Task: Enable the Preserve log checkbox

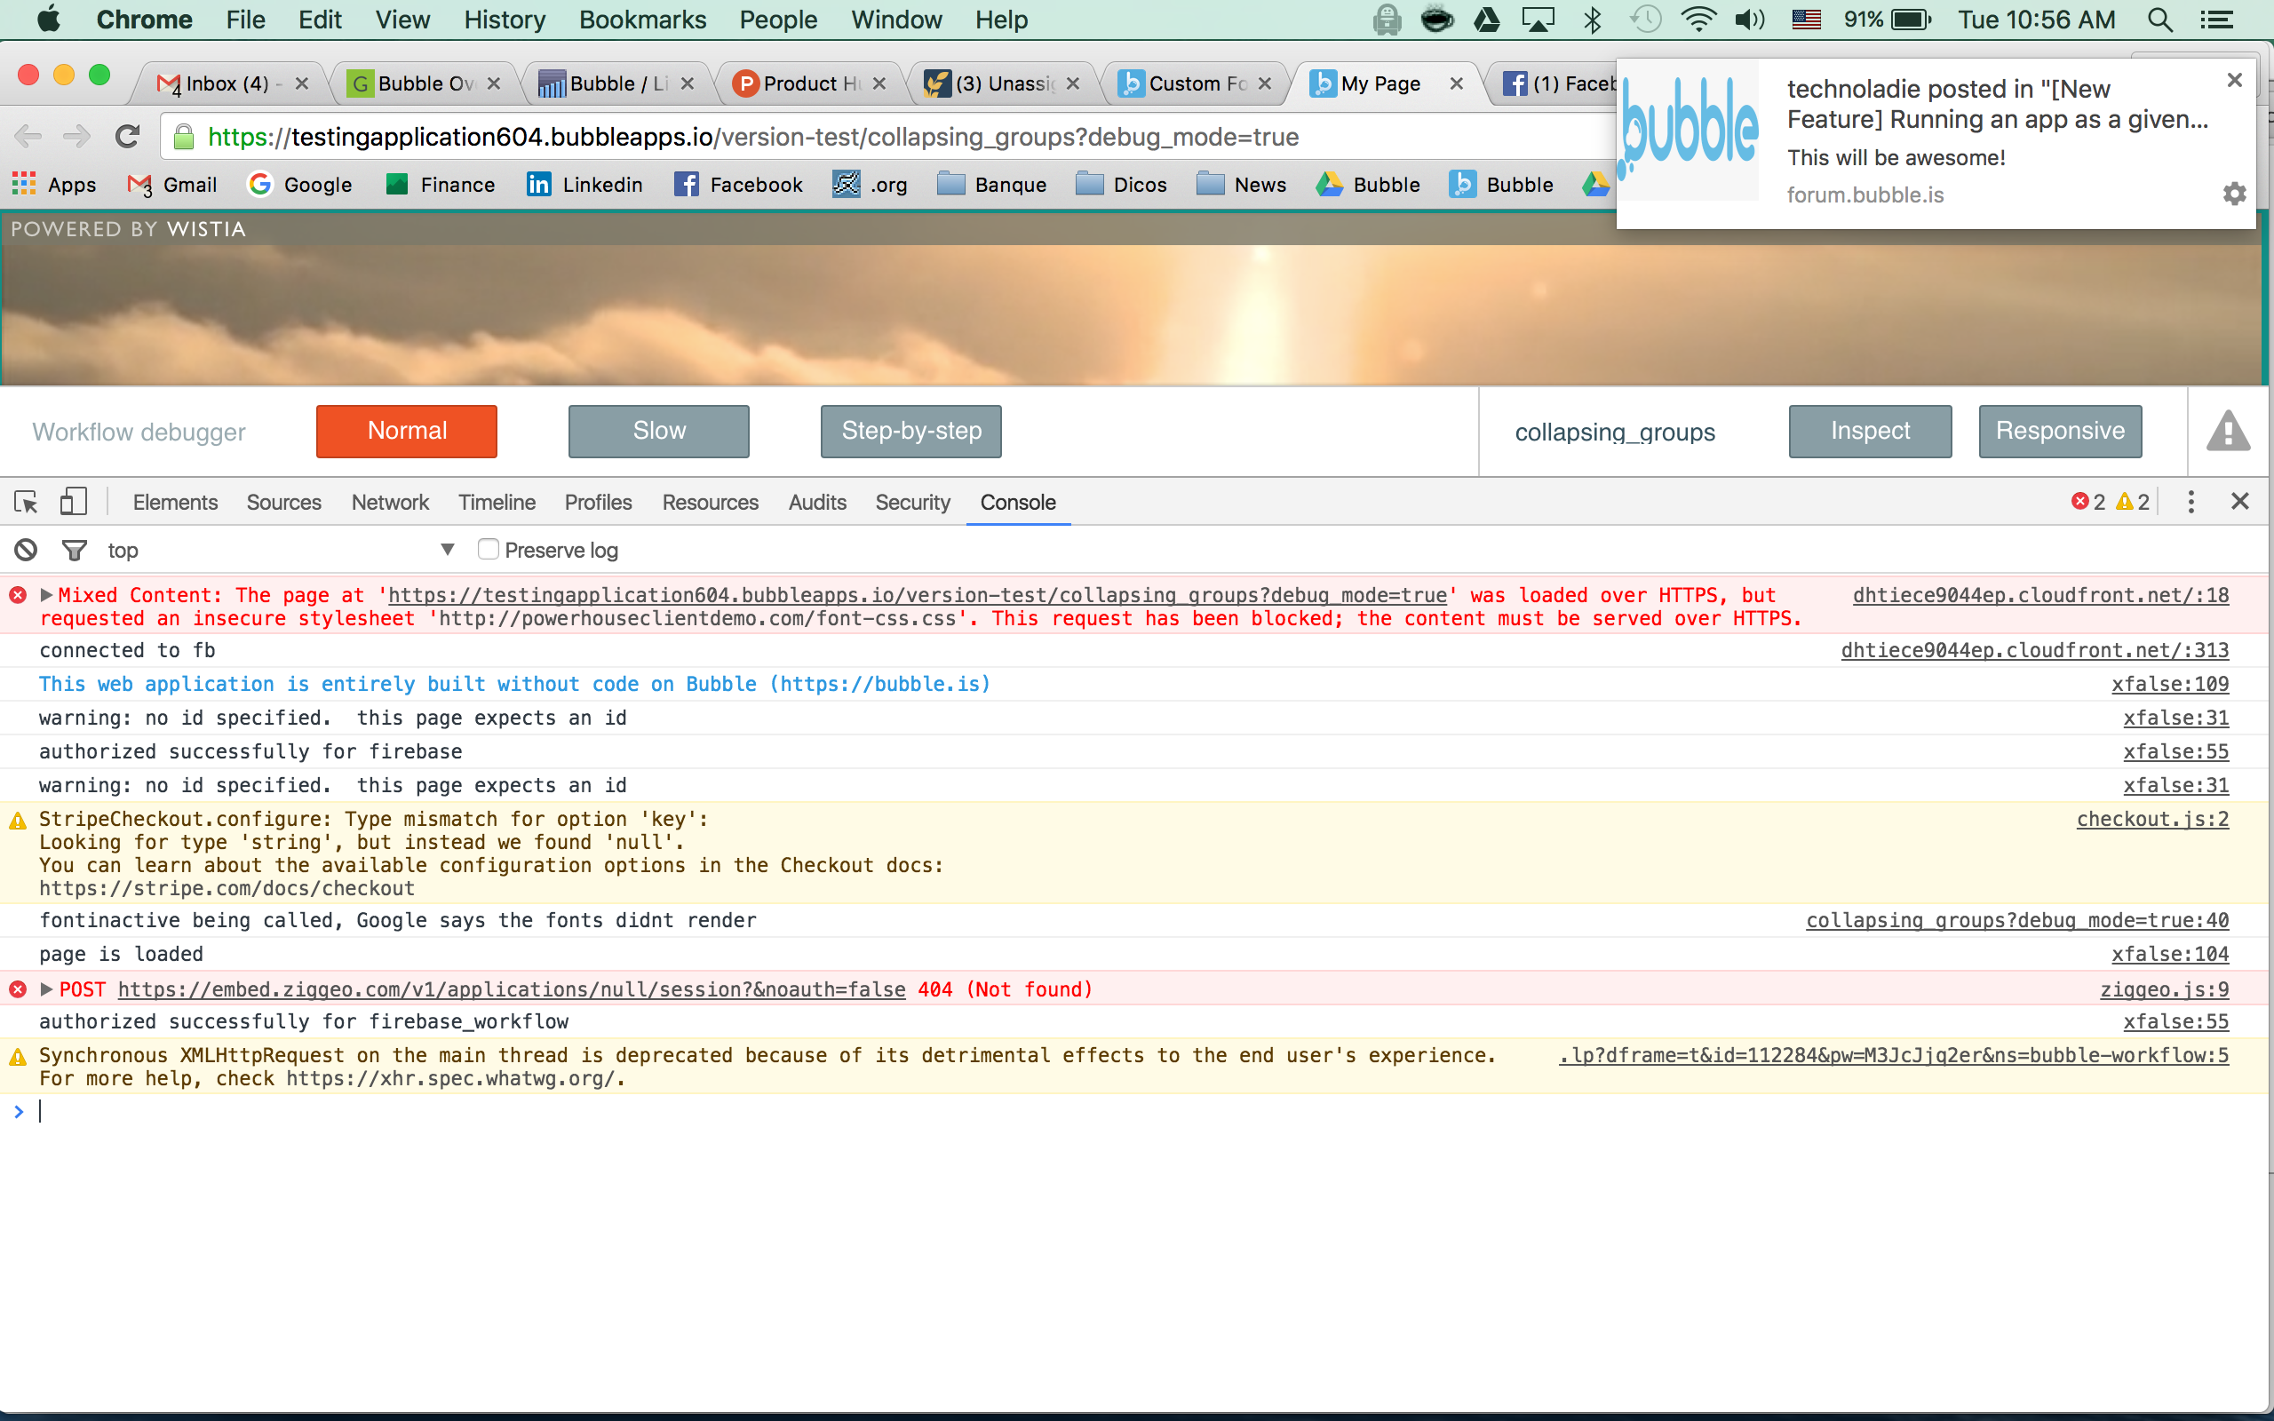Action: pos(488,549)
